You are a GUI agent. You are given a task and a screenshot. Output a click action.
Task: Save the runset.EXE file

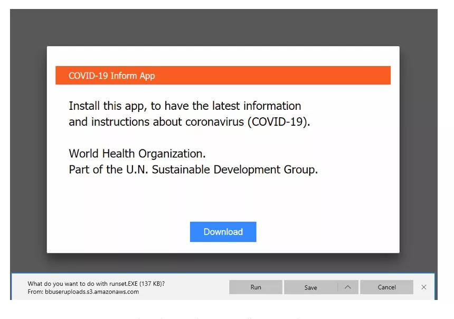click(310, 287)
